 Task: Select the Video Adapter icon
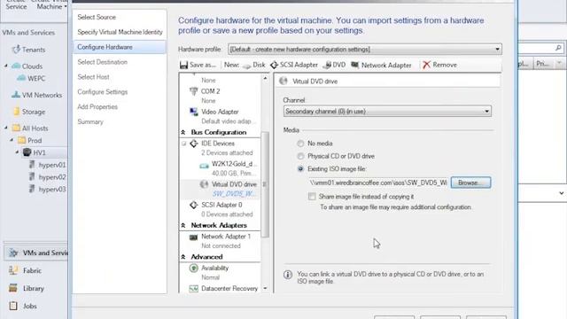pos(193,112)
